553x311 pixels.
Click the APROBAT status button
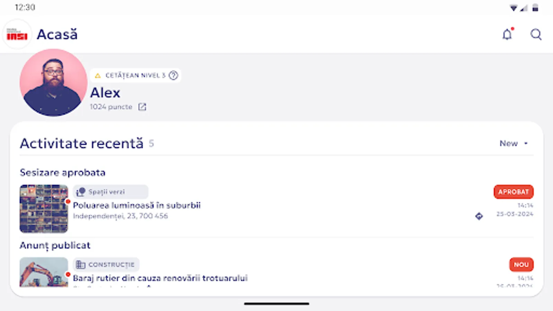click(514, 192)
